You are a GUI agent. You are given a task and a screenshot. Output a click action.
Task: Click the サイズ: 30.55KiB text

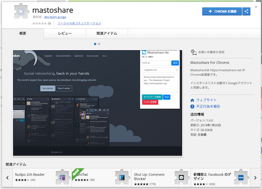[x=202, y=130]
